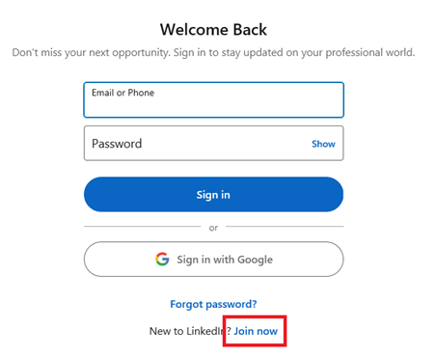Focus the Email or Phone field
Image resolution: width=435 pixels, height=357 pixels.
click(x=214, y=99)
